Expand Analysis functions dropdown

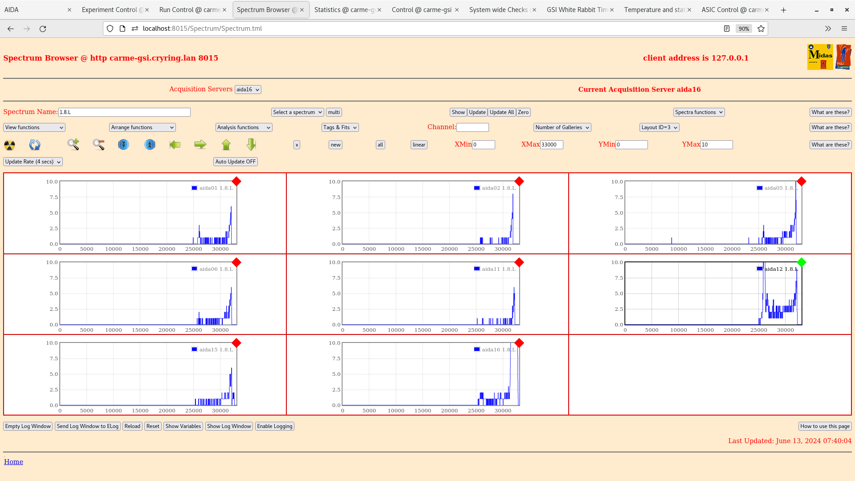[243, 127]
